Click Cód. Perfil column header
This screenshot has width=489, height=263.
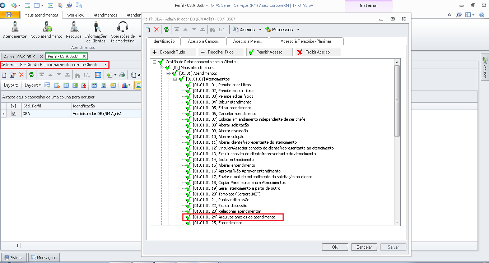[x=46, y=106]
